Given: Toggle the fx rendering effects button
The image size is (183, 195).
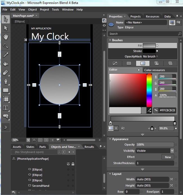Looking at the screenshot, I should 34,140.
